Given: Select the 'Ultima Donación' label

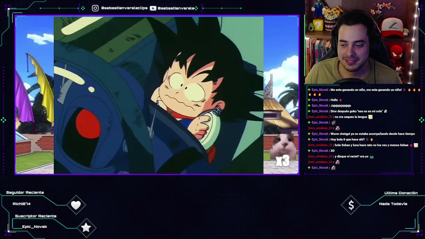Looking at the screenshot, I should [401, 193].
